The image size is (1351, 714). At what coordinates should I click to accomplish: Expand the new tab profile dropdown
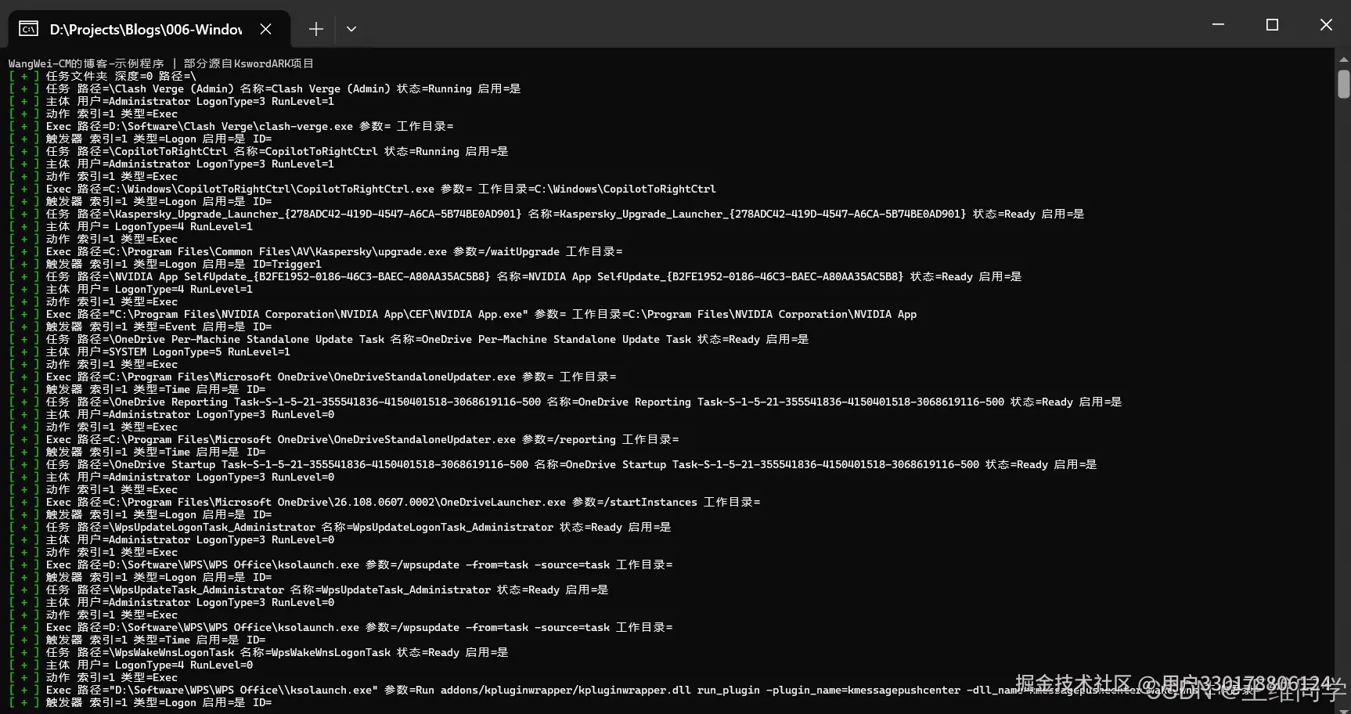pos(351,29)
